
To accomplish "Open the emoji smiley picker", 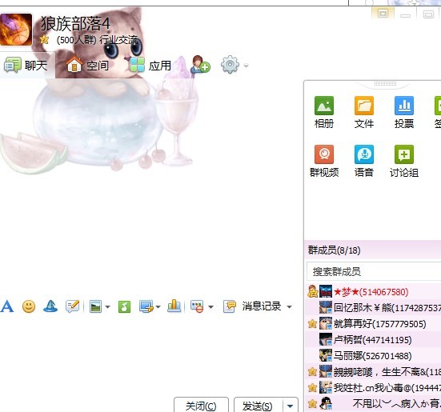I will (29, 306).
